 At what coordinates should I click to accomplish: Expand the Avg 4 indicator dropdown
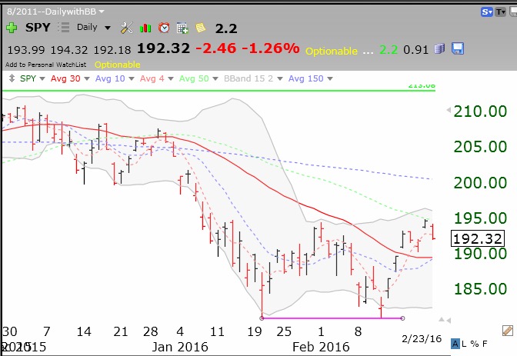pyautogui.click(x=171, y=78)
